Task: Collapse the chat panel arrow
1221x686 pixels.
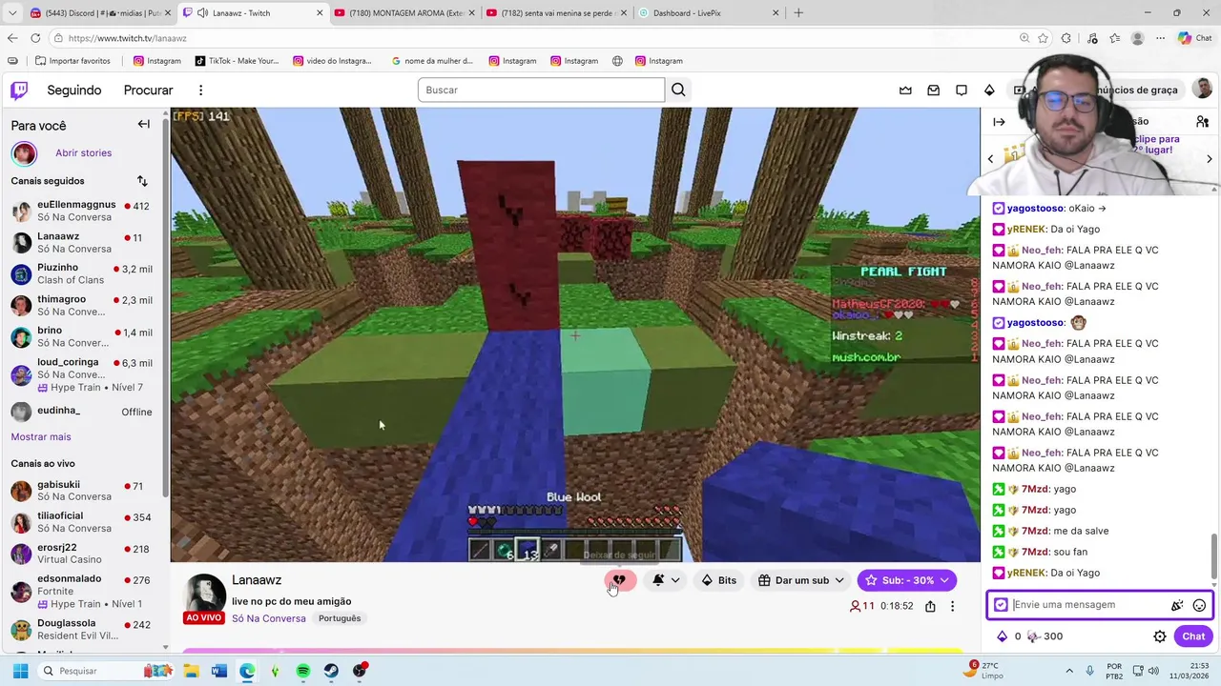Action: click(999, 122)
